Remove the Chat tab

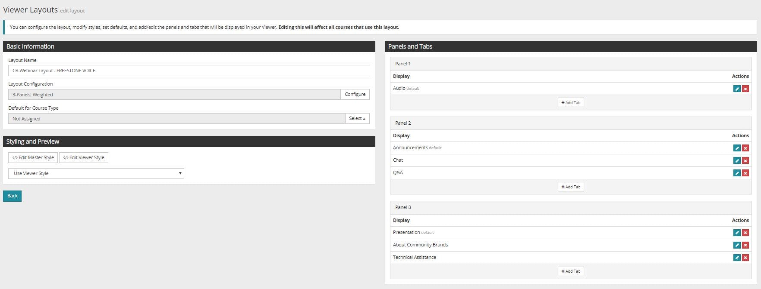[x=745, y=160]
